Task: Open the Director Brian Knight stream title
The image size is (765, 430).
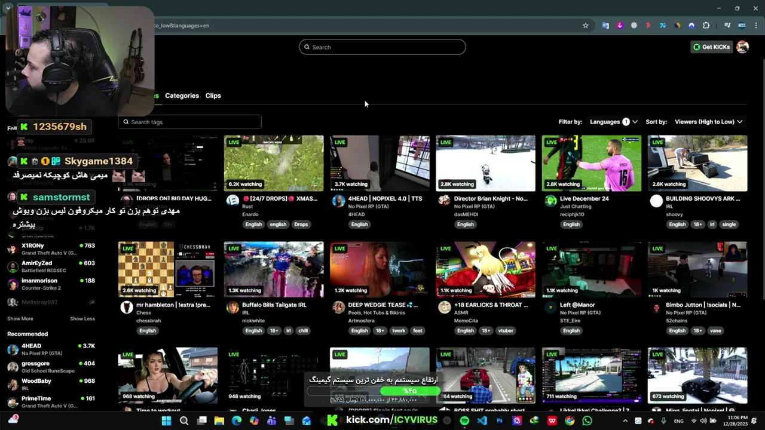Action: click(491, 198)
